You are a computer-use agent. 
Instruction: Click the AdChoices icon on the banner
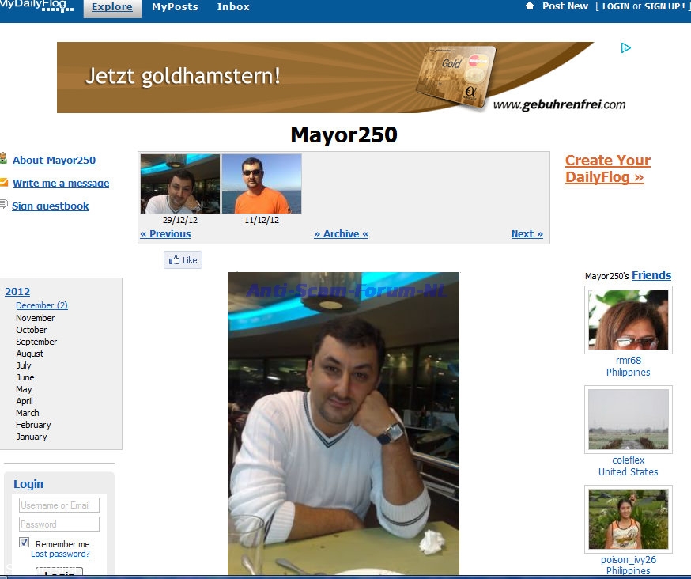pyautogui.click(x=625, y=48)
